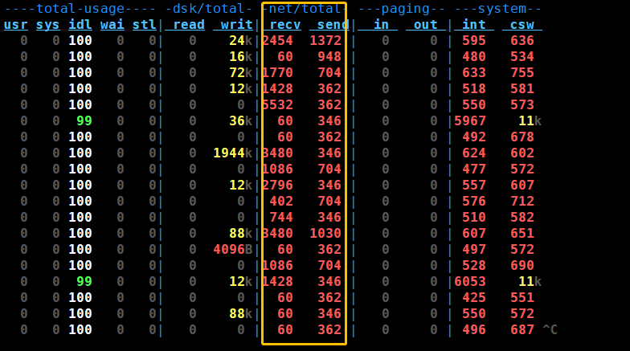Viewport: 630px width, 351px height.
Task: Select the int value '595'
Action: 474,40
